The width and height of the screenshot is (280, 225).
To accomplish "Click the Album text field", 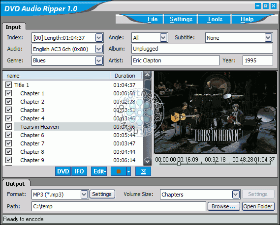I will coord(202,49).
